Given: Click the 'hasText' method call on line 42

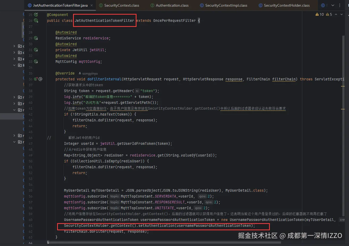Looking at the screenshot, I should [108, 114].
